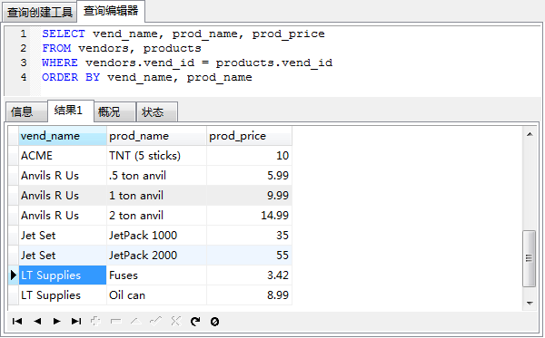Click the WHERE keyword in line 3
The width and height of the screenshot is (545, 338).
(60, 63)
